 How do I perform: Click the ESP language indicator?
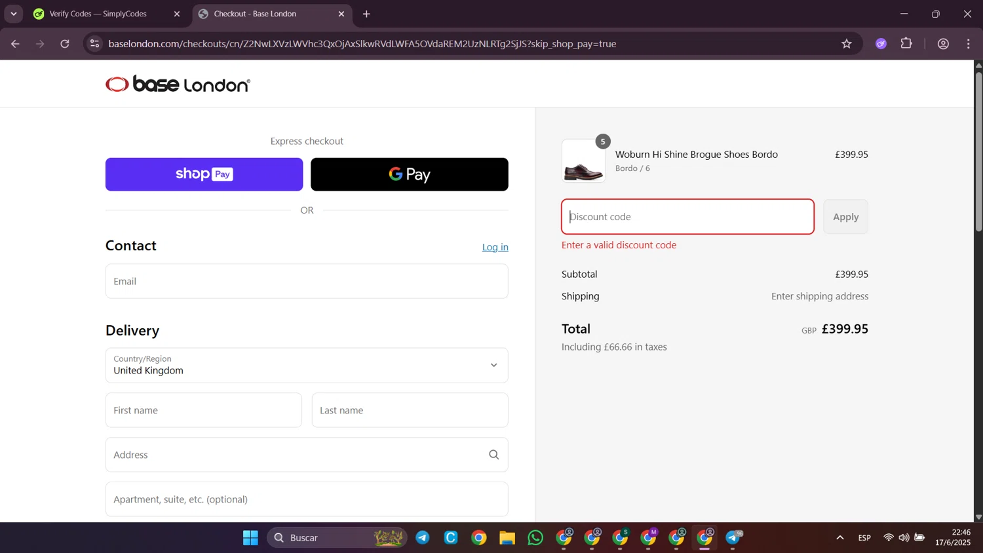[x=864, y=538]
